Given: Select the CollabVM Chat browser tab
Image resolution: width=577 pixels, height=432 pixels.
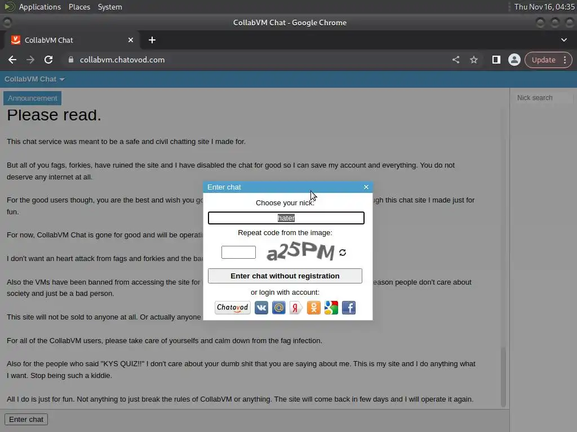Looking at the screenshot, I should pyautogui.click(x=72, y=40).
